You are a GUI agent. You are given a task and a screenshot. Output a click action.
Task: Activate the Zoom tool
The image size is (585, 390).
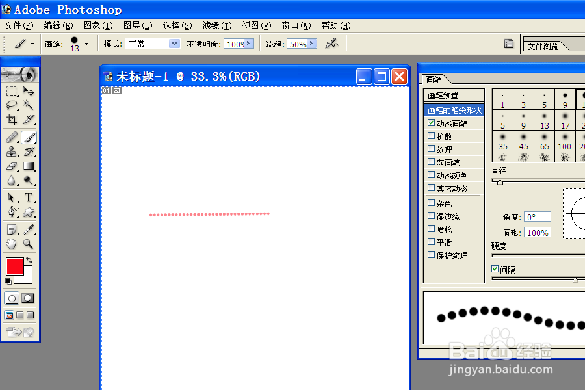(x=29, y=244)
